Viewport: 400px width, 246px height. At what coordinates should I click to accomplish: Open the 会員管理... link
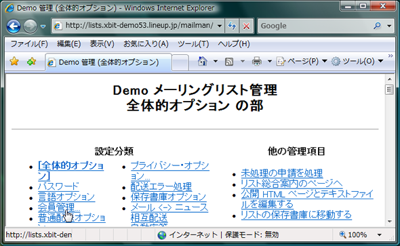pos(59,207)
